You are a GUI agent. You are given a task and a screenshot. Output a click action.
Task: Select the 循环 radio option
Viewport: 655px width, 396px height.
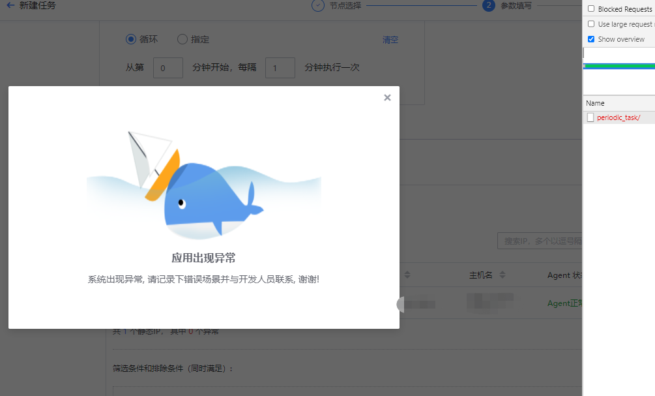tap(131, 39)
